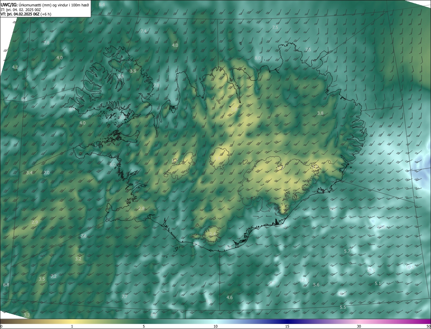Click the value label '3.3' on the map
This screenshot has width=431, height=329.
[x=27, y=315]
